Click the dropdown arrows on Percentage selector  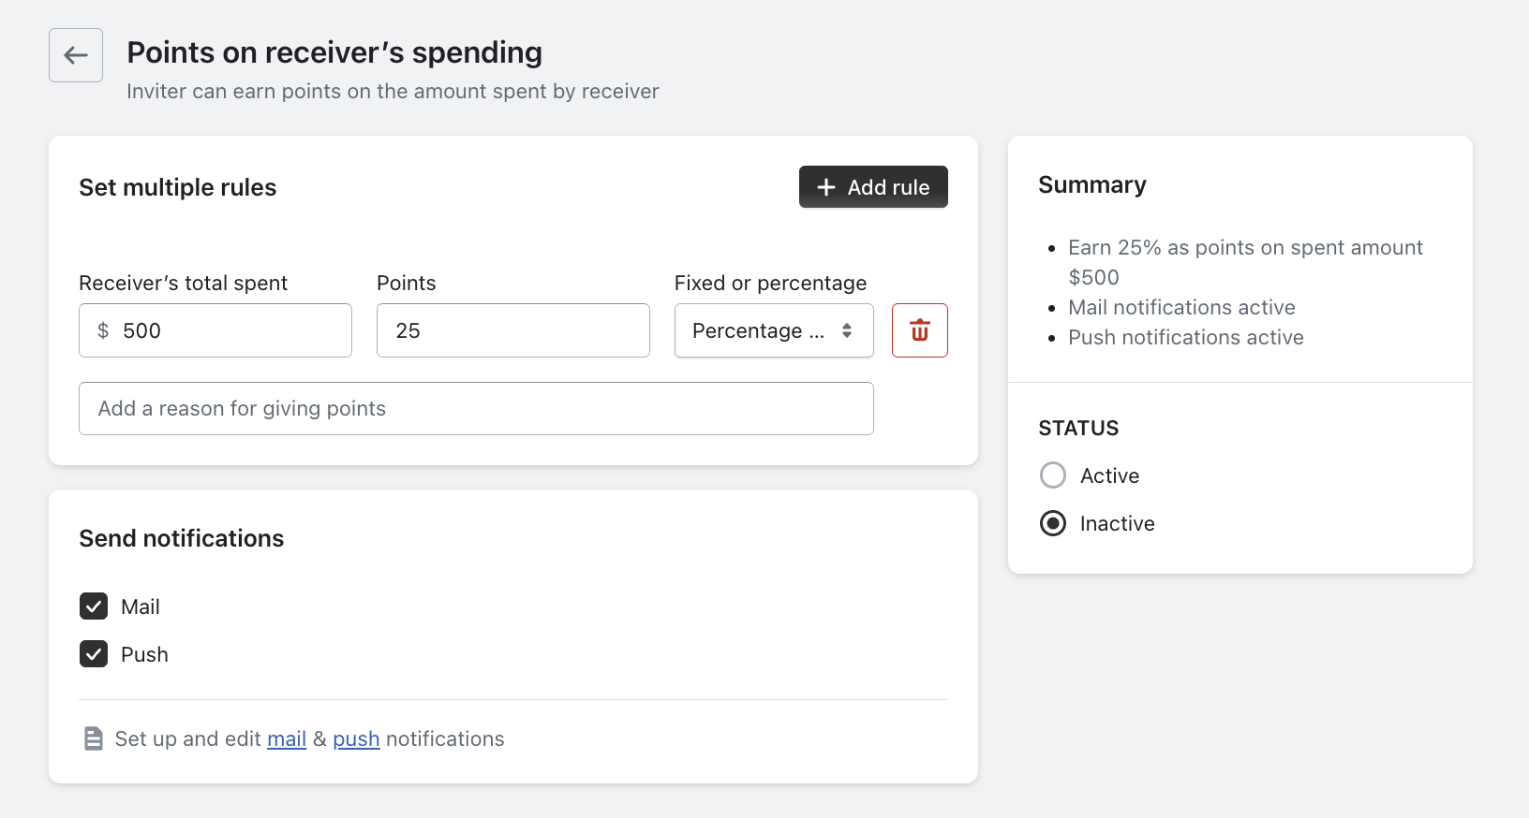pos(847,330)
